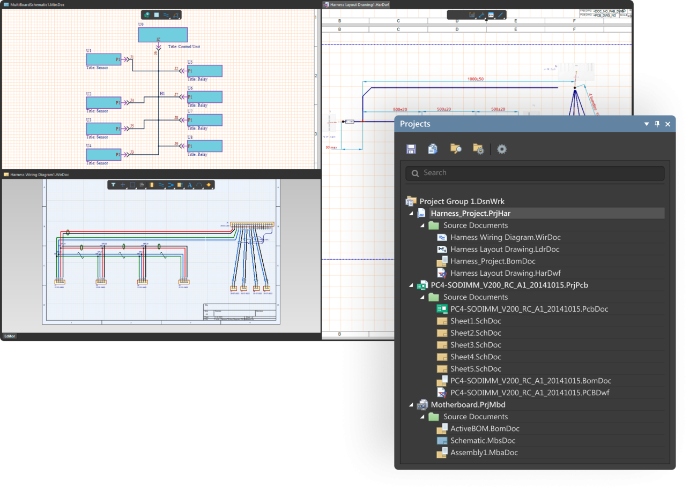Open Schematic.MbsDoc under Motherboard project

click(x=483, y=441)
